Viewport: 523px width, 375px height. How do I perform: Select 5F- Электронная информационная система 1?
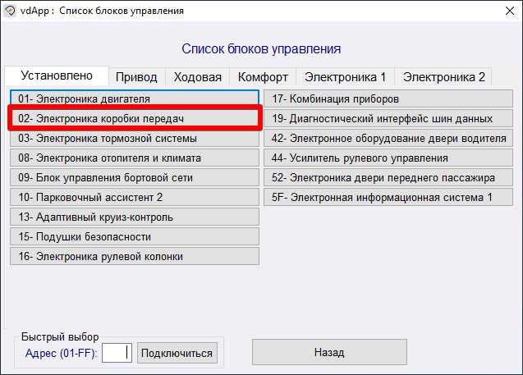(388, 197)
